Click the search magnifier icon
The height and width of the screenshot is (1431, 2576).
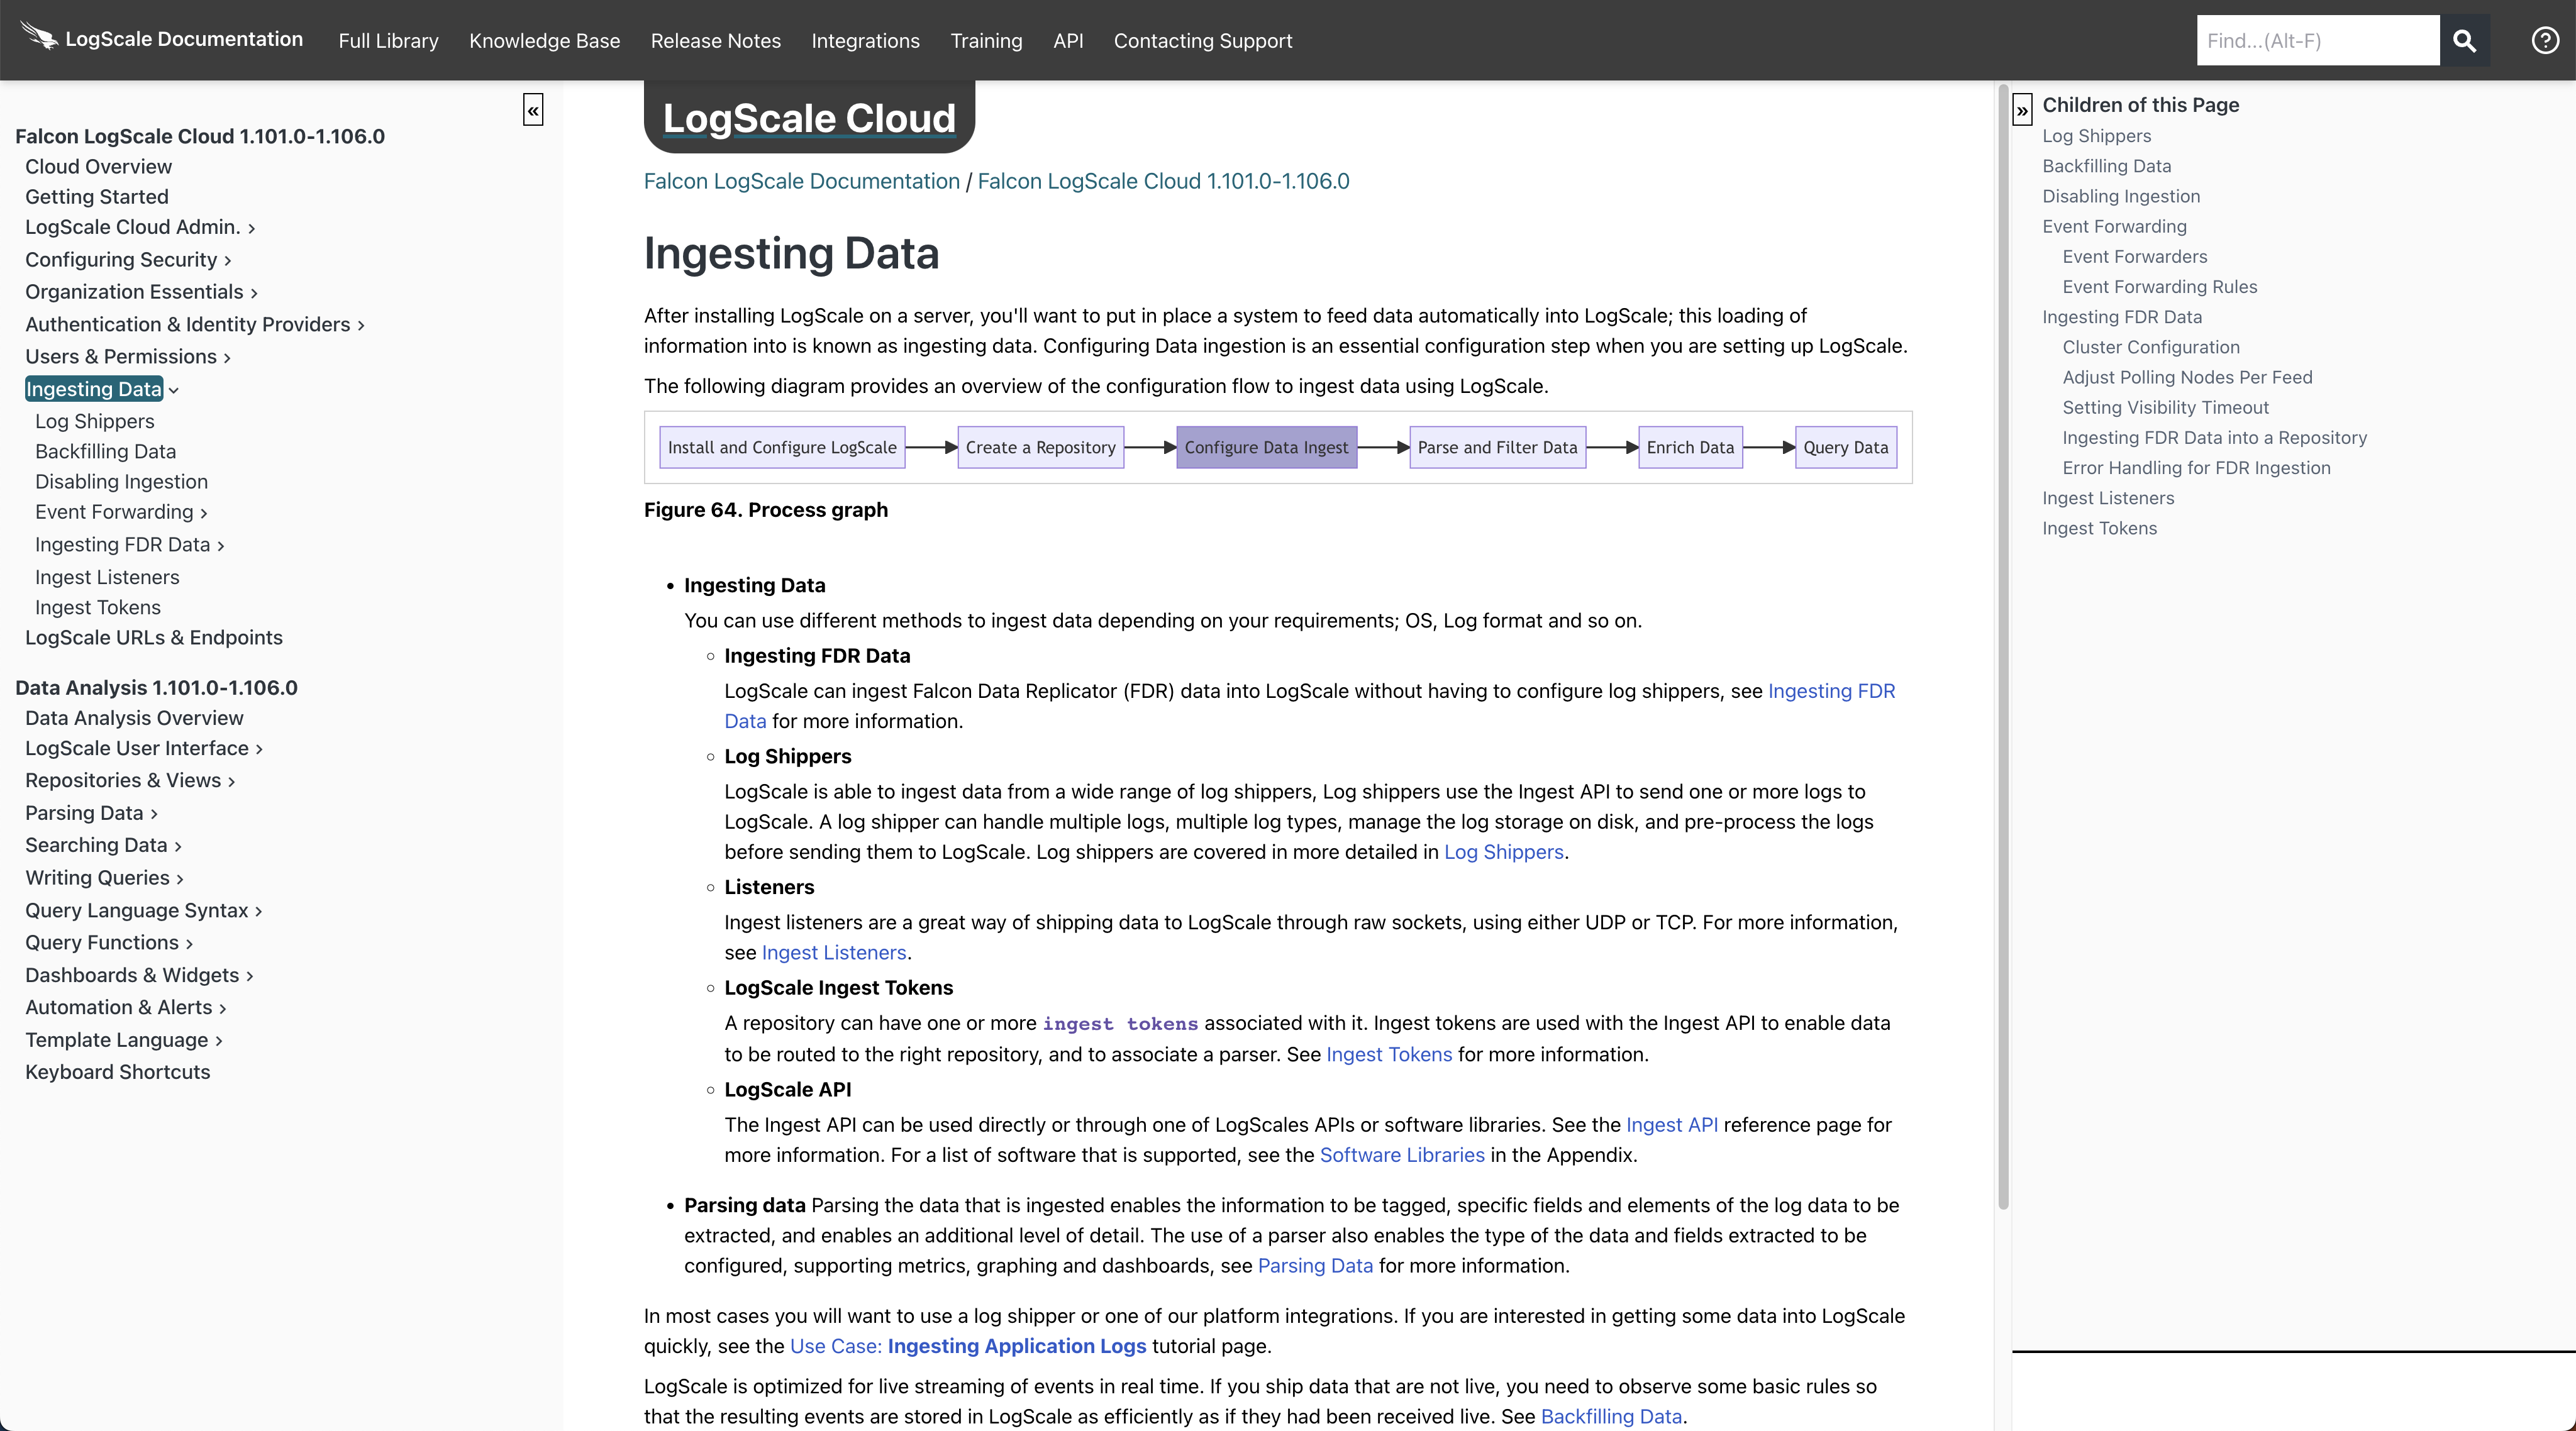[2464, 41]
